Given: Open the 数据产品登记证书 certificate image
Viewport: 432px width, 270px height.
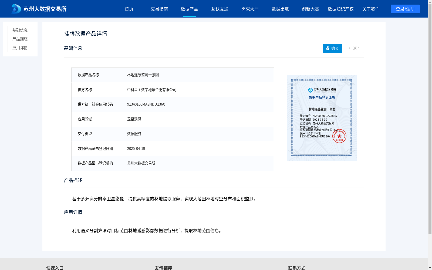Looking at the screenshot, I should 322,118.
